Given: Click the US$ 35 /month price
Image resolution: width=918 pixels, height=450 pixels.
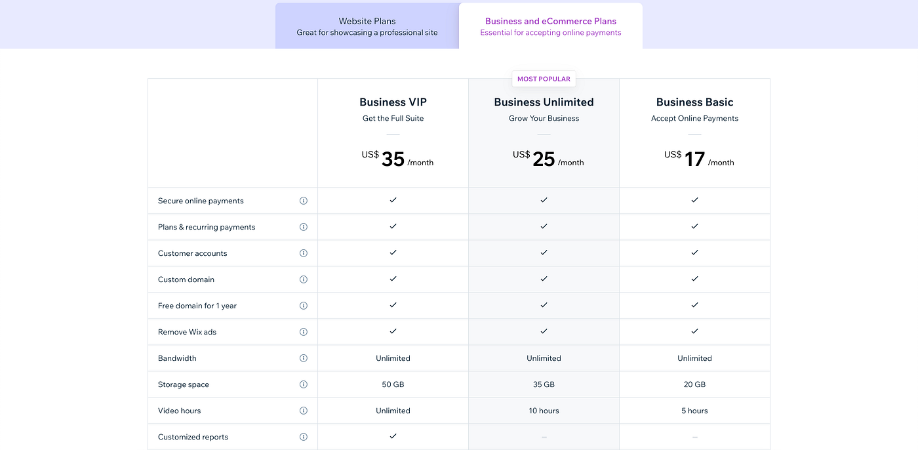Looking at the screenshot, I should tap(397, 159).
